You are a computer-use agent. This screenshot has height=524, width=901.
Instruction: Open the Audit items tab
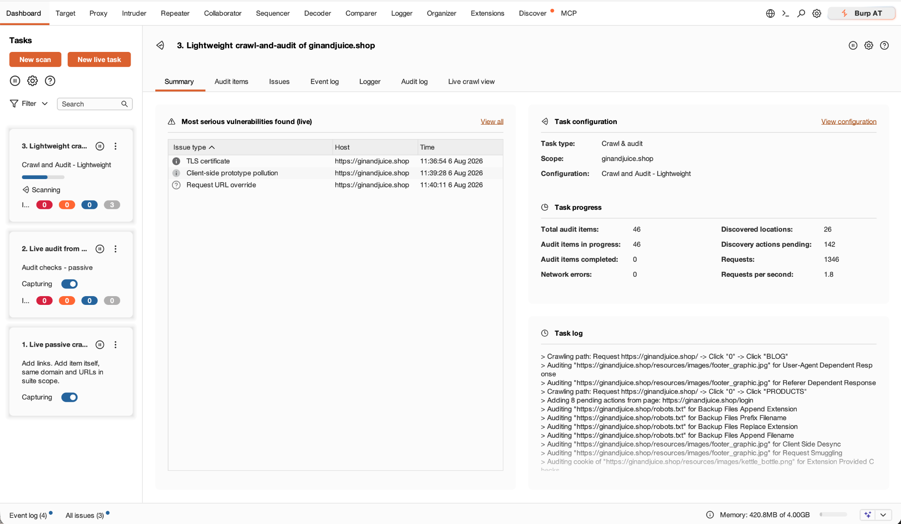tap(231, 82)
